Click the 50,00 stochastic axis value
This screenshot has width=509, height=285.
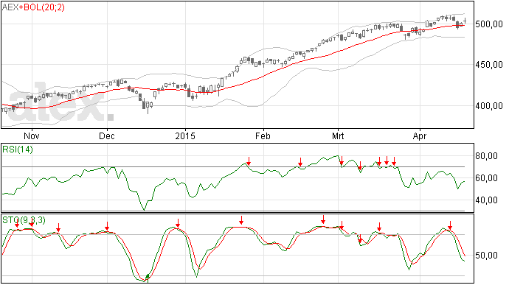tap(487, 256)
